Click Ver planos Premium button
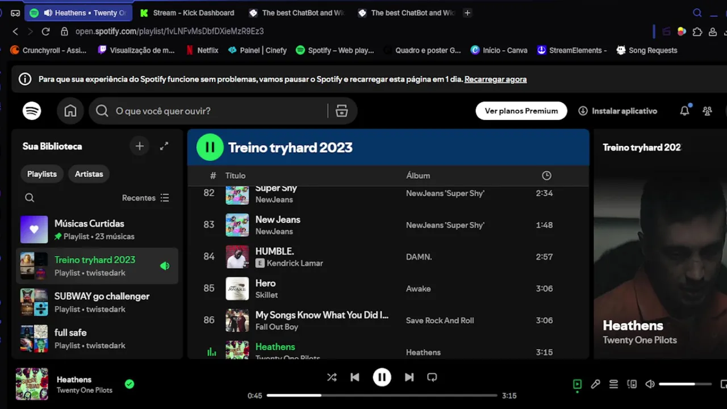 click(x=521, y=111)
